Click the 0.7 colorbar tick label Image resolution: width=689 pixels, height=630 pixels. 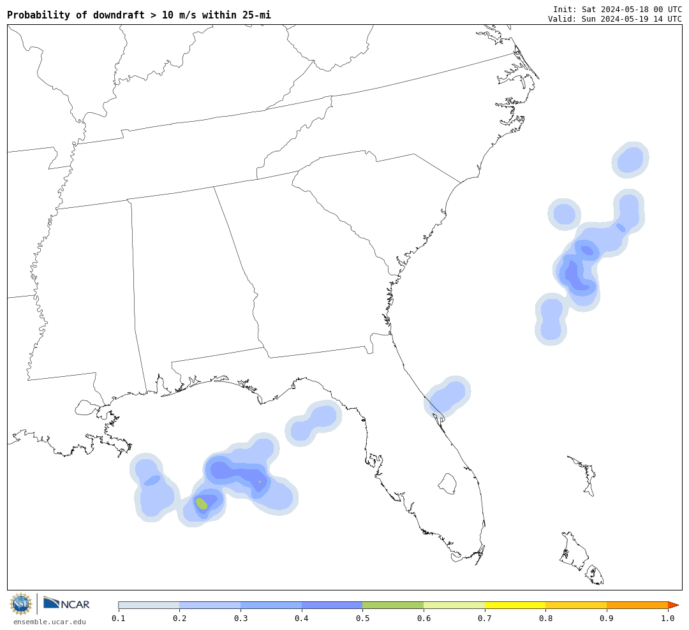(485, 619)
